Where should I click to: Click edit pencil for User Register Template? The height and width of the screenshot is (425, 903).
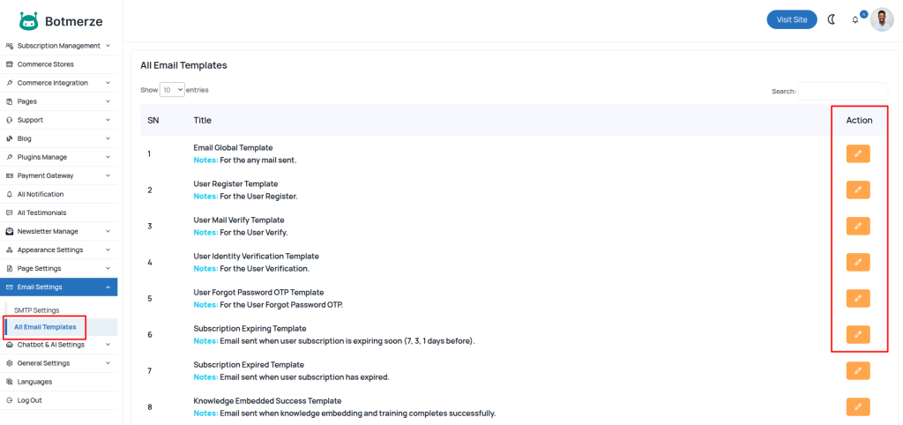point(857,190)
